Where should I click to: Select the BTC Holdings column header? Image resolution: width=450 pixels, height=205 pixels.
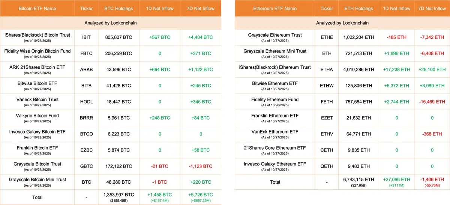[x=118, y=8]
